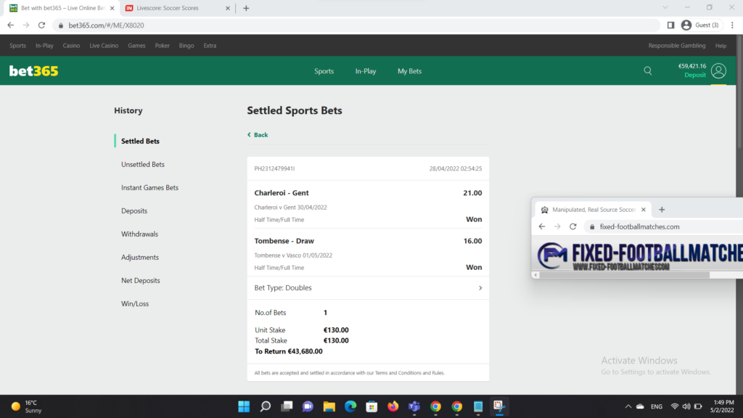Expand Bet Type: Doubles row
The width and height of the screenshot is (743, 418).
368,287
